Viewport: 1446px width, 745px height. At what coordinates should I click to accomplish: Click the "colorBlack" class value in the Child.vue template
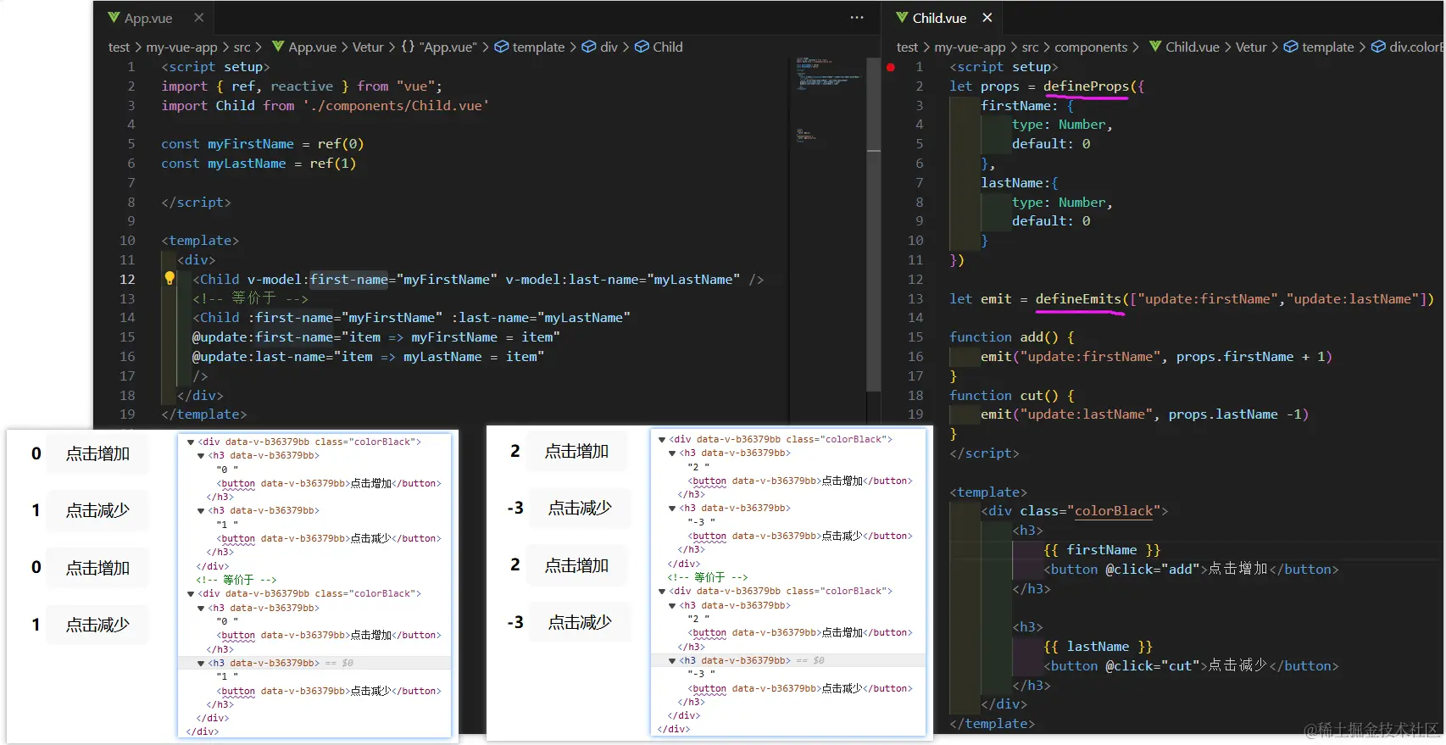click(x=1114, y=511)
